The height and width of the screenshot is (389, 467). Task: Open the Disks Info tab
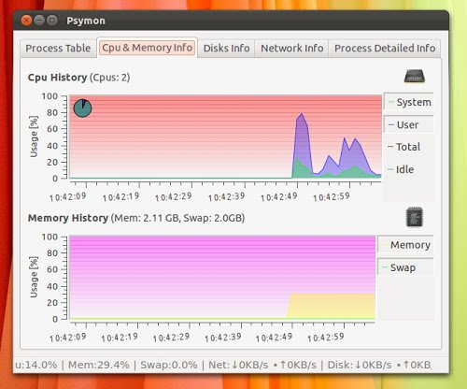[x=226, y=49]
